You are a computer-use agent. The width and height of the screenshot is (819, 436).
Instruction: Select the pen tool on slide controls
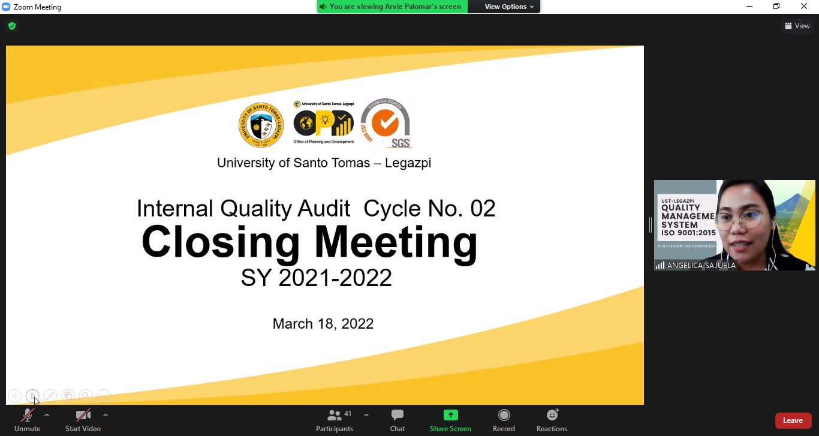(50, 396)
